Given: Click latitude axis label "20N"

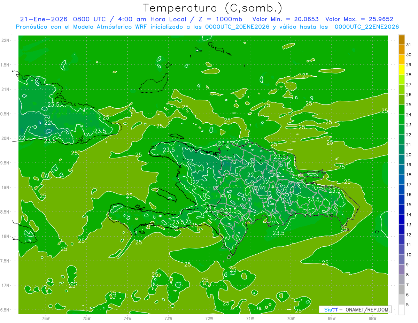Looking at the screenshot, I should tap(6, 138).
